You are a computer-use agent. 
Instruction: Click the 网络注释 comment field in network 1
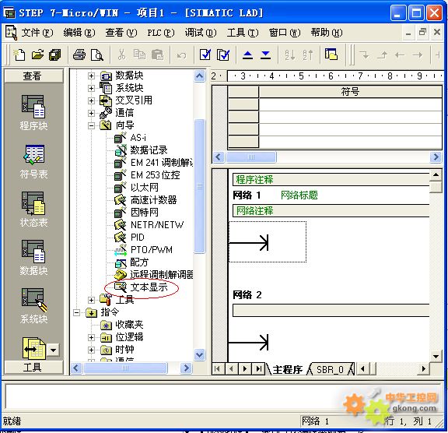tap(331, 211)
